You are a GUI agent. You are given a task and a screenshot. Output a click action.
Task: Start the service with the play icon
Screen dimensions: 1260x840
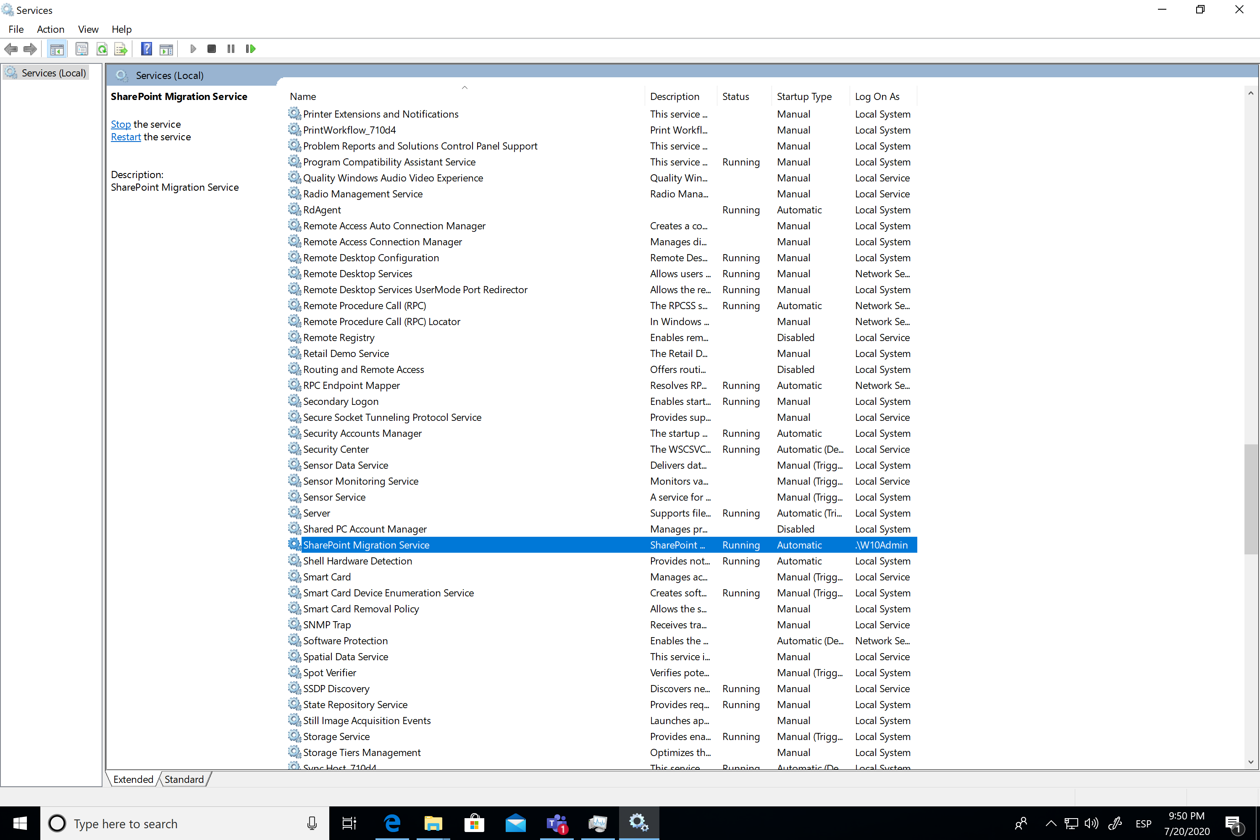pyautogui.click(x=193, y=49)
